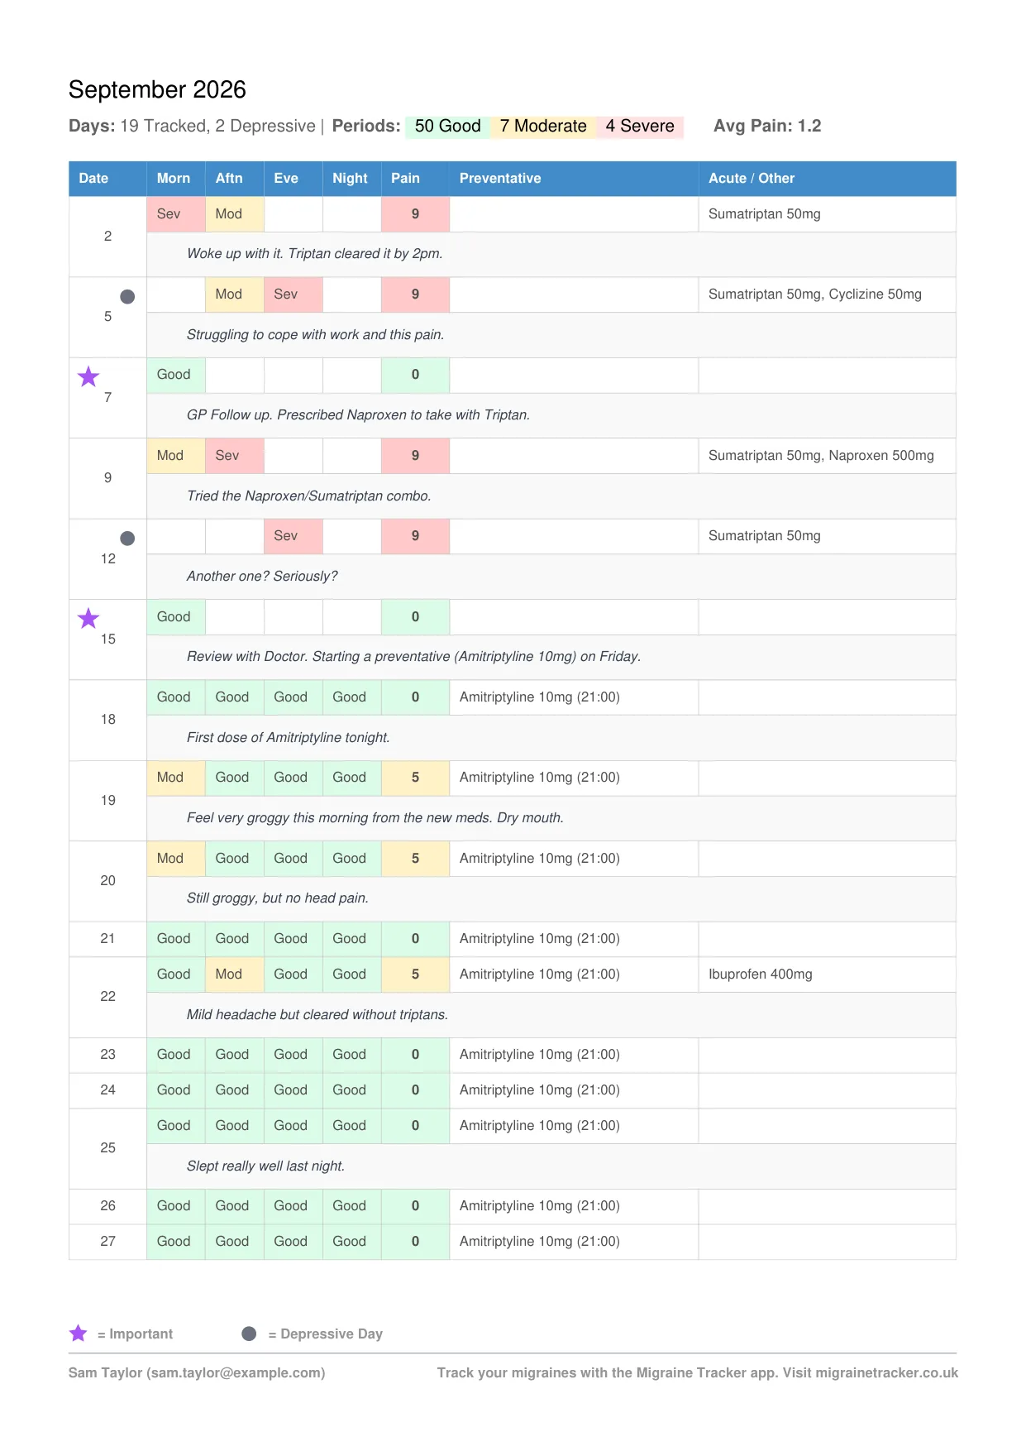
Task: Click the 'Good' night cell on date 21
Action: coord(352,939)
